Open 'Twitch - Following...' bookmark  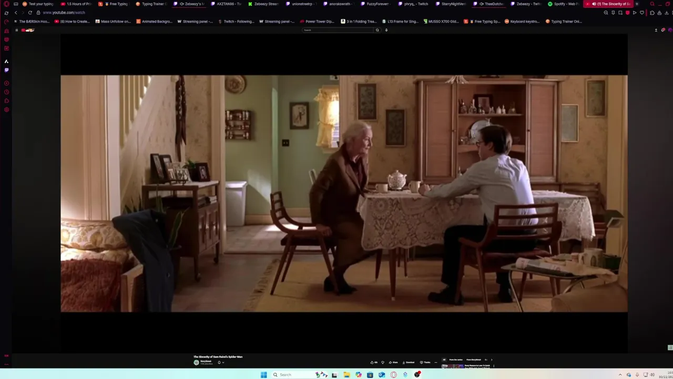tap(236, 22)
